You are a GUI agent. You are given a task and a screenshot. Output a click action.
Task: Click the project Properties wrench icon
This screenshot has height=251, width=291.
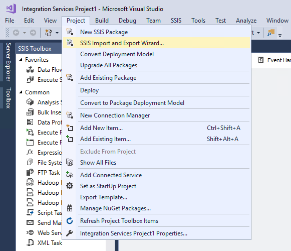pos(70,233)
